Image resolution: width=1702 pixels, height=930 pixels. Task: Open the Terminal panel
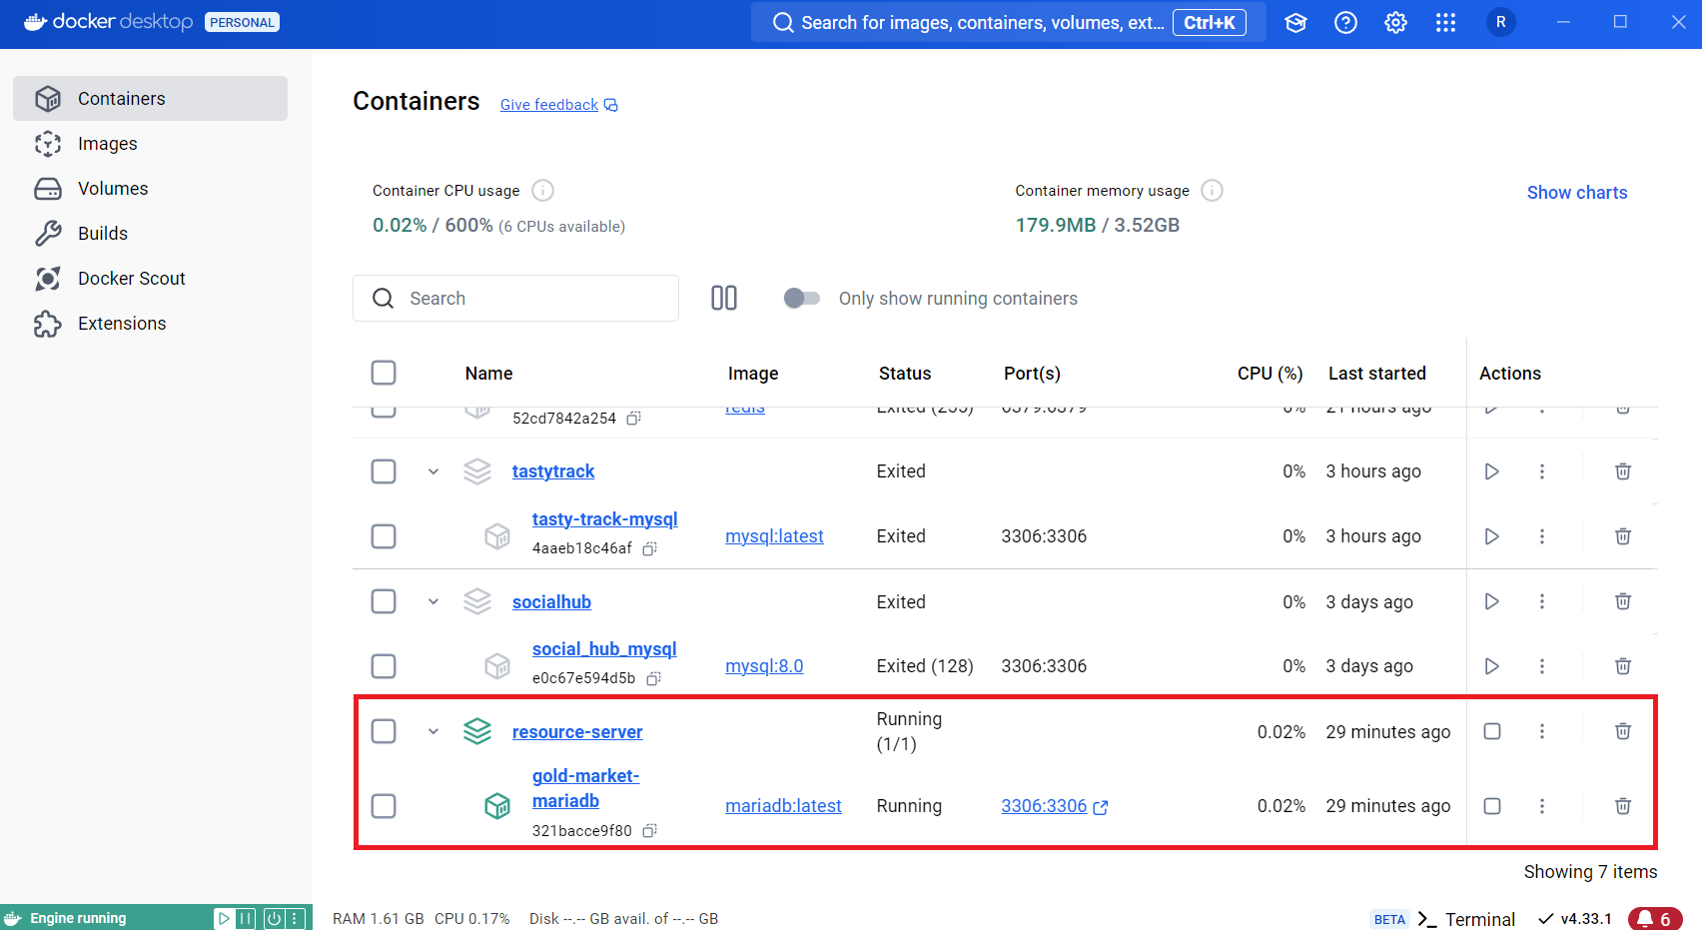pyautogui.click(x=1466, y=919)
